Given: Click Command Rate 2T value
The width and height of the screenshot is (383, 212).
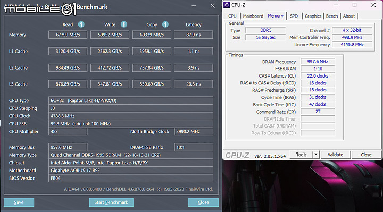Looking at the screenshot, I should click(x=318, y=112).
